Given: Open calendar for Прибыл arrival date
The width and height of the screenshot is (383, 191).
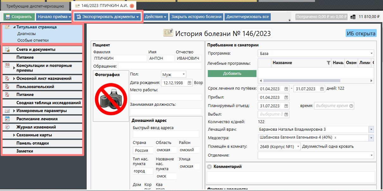Looking at the screenshot, I should click(286, 97).
